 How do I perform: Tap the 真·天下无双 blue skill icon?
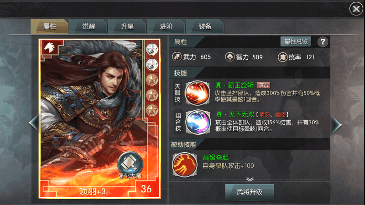click(198, 122)
